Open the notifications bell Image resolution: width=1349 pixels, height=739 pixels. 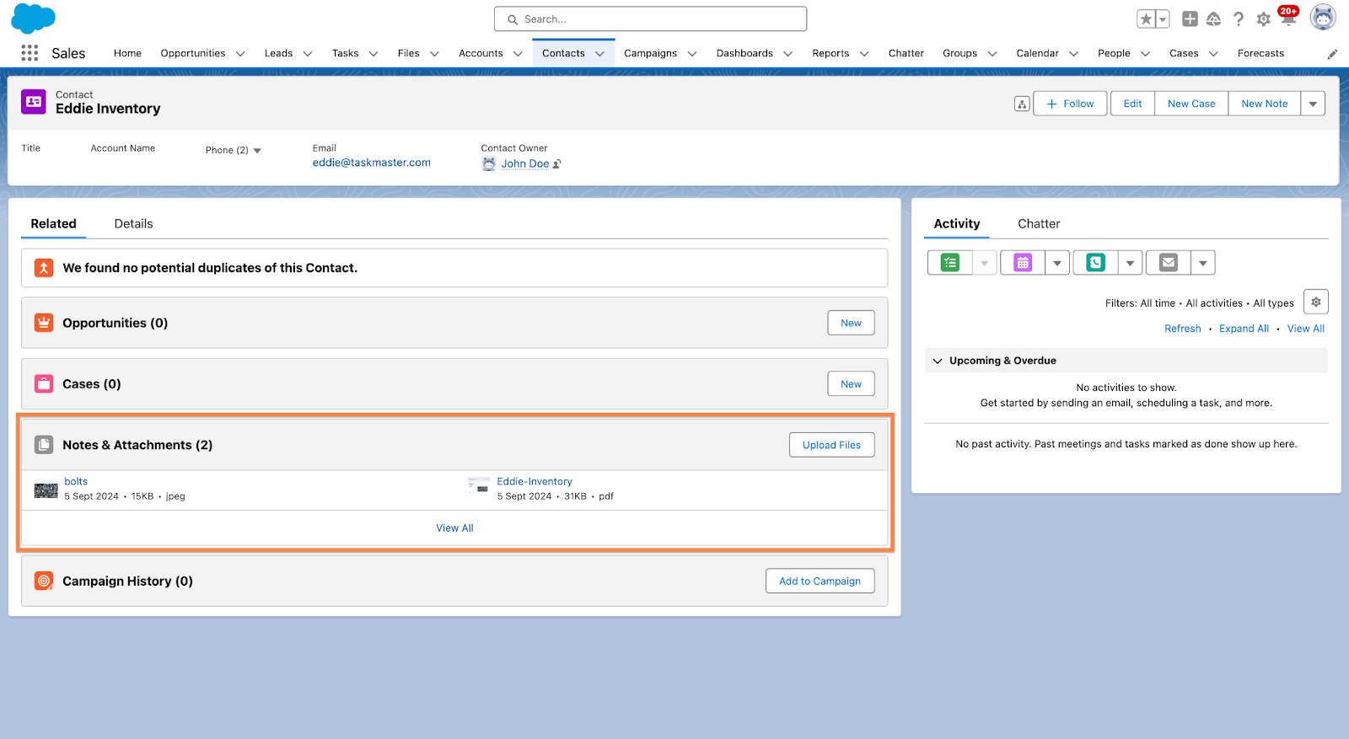coord(1287,19)
